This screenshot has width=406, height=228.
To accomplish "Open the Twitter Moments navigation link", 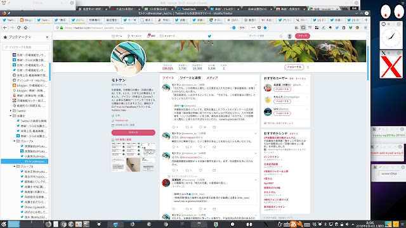I will 134,36.
